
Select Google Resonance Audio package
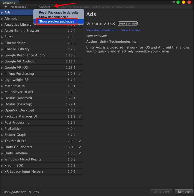click(x=42, y=55)
